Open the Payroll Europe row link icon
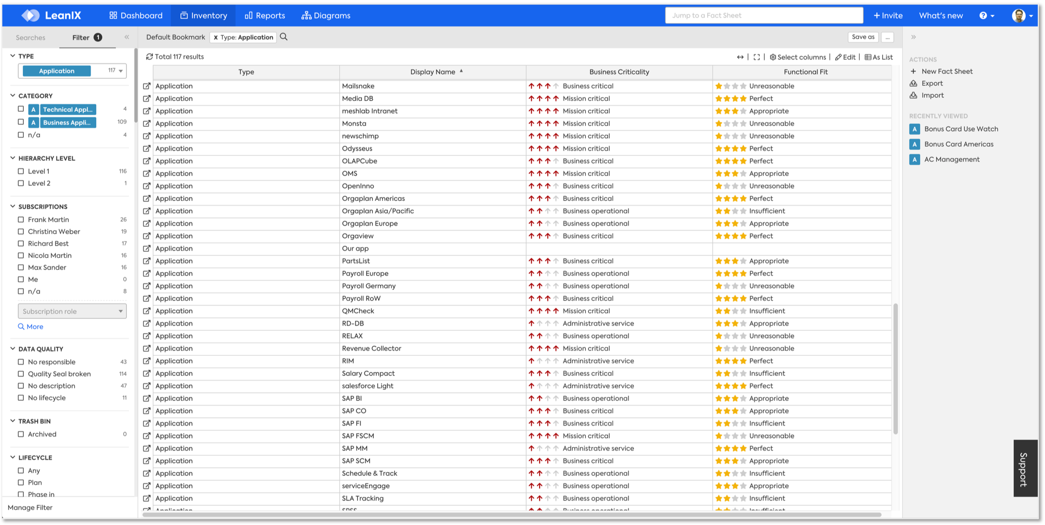The image size is (1045, 525). pos(147,273)
